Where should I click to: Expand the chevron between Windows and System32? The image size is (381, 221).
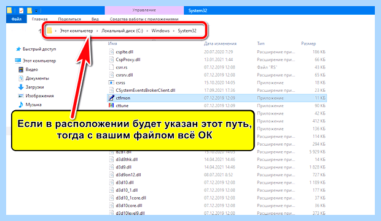(x=174, y=31)
